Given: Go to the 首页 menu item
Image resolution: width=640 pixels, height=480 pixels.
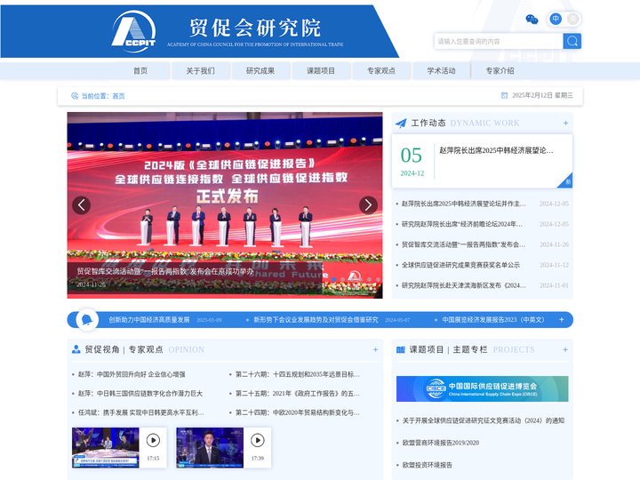Looking at the screenshot, I should [140, 70].
